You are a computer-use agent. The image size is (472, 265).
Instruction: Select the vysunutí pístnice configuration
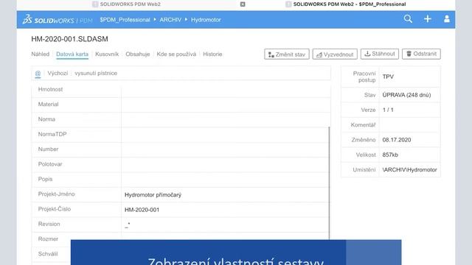[96, 74]
